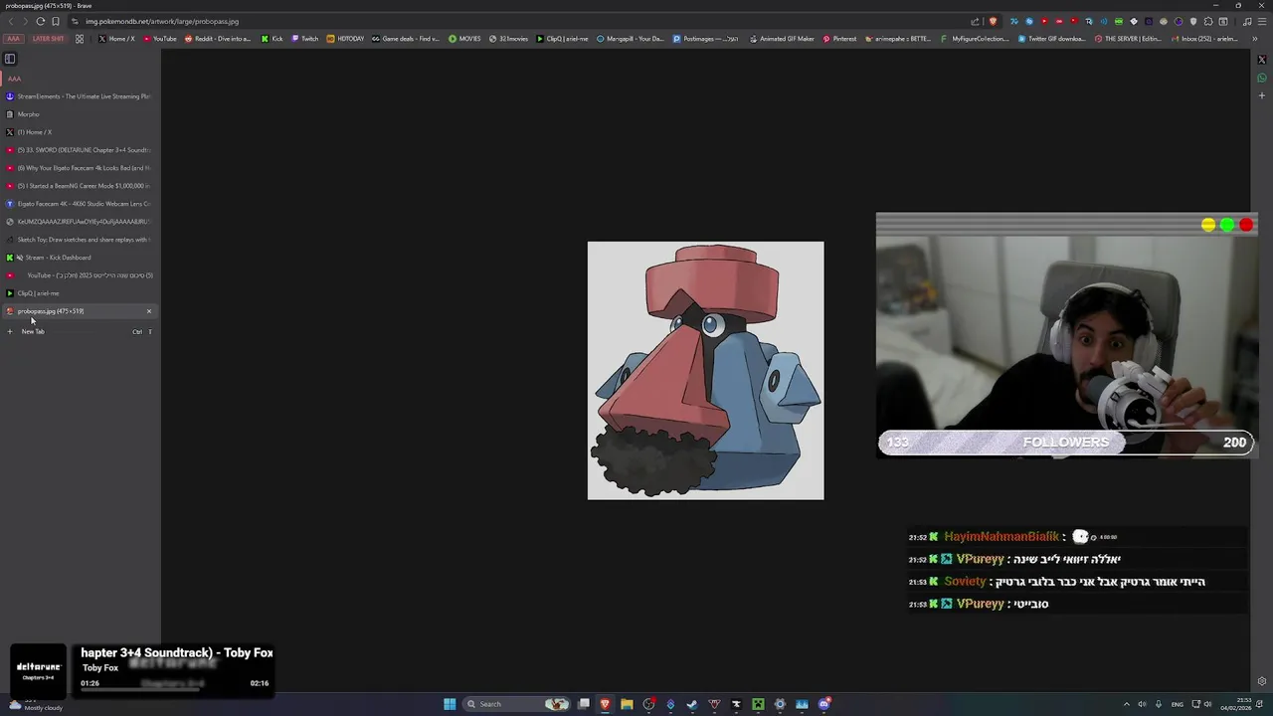Image resolution: width=1273 pixels, height=716 pixels.
Task: Open the Kick bookmark
Action: [273, 39]
